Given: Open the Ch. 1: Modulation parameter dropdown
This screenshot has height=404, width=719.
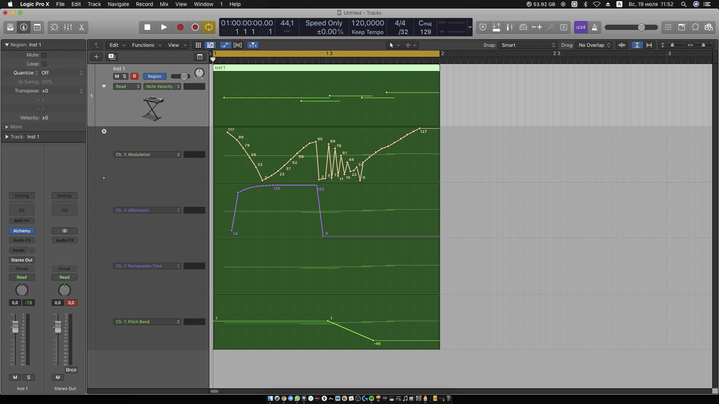Looking at the screenshot, I should coord(147,154).
